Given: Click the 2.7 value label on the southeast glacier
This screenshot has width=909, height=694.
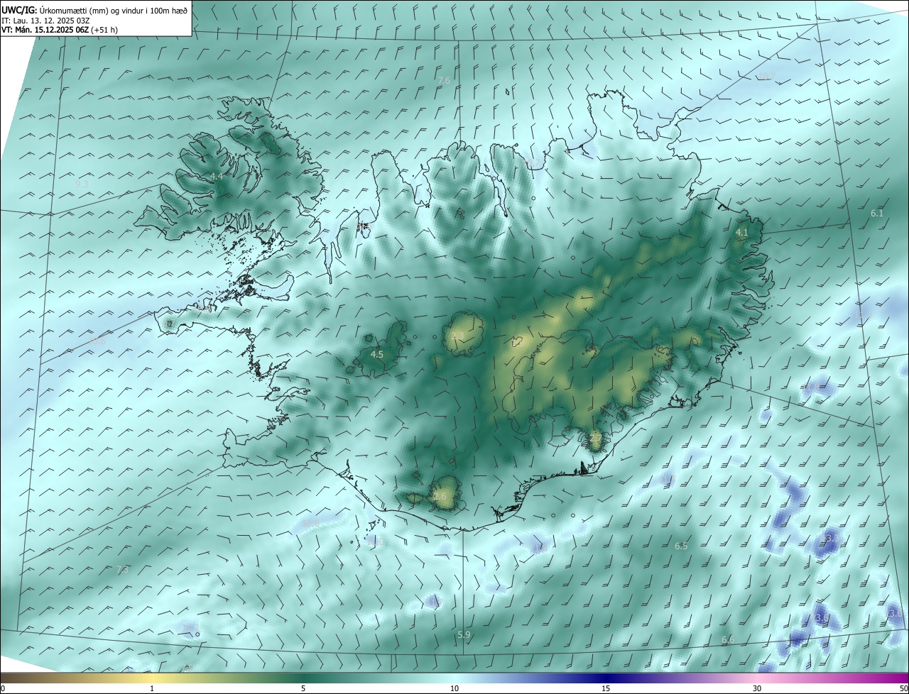Looking at the screenshot, I should 596,438.
